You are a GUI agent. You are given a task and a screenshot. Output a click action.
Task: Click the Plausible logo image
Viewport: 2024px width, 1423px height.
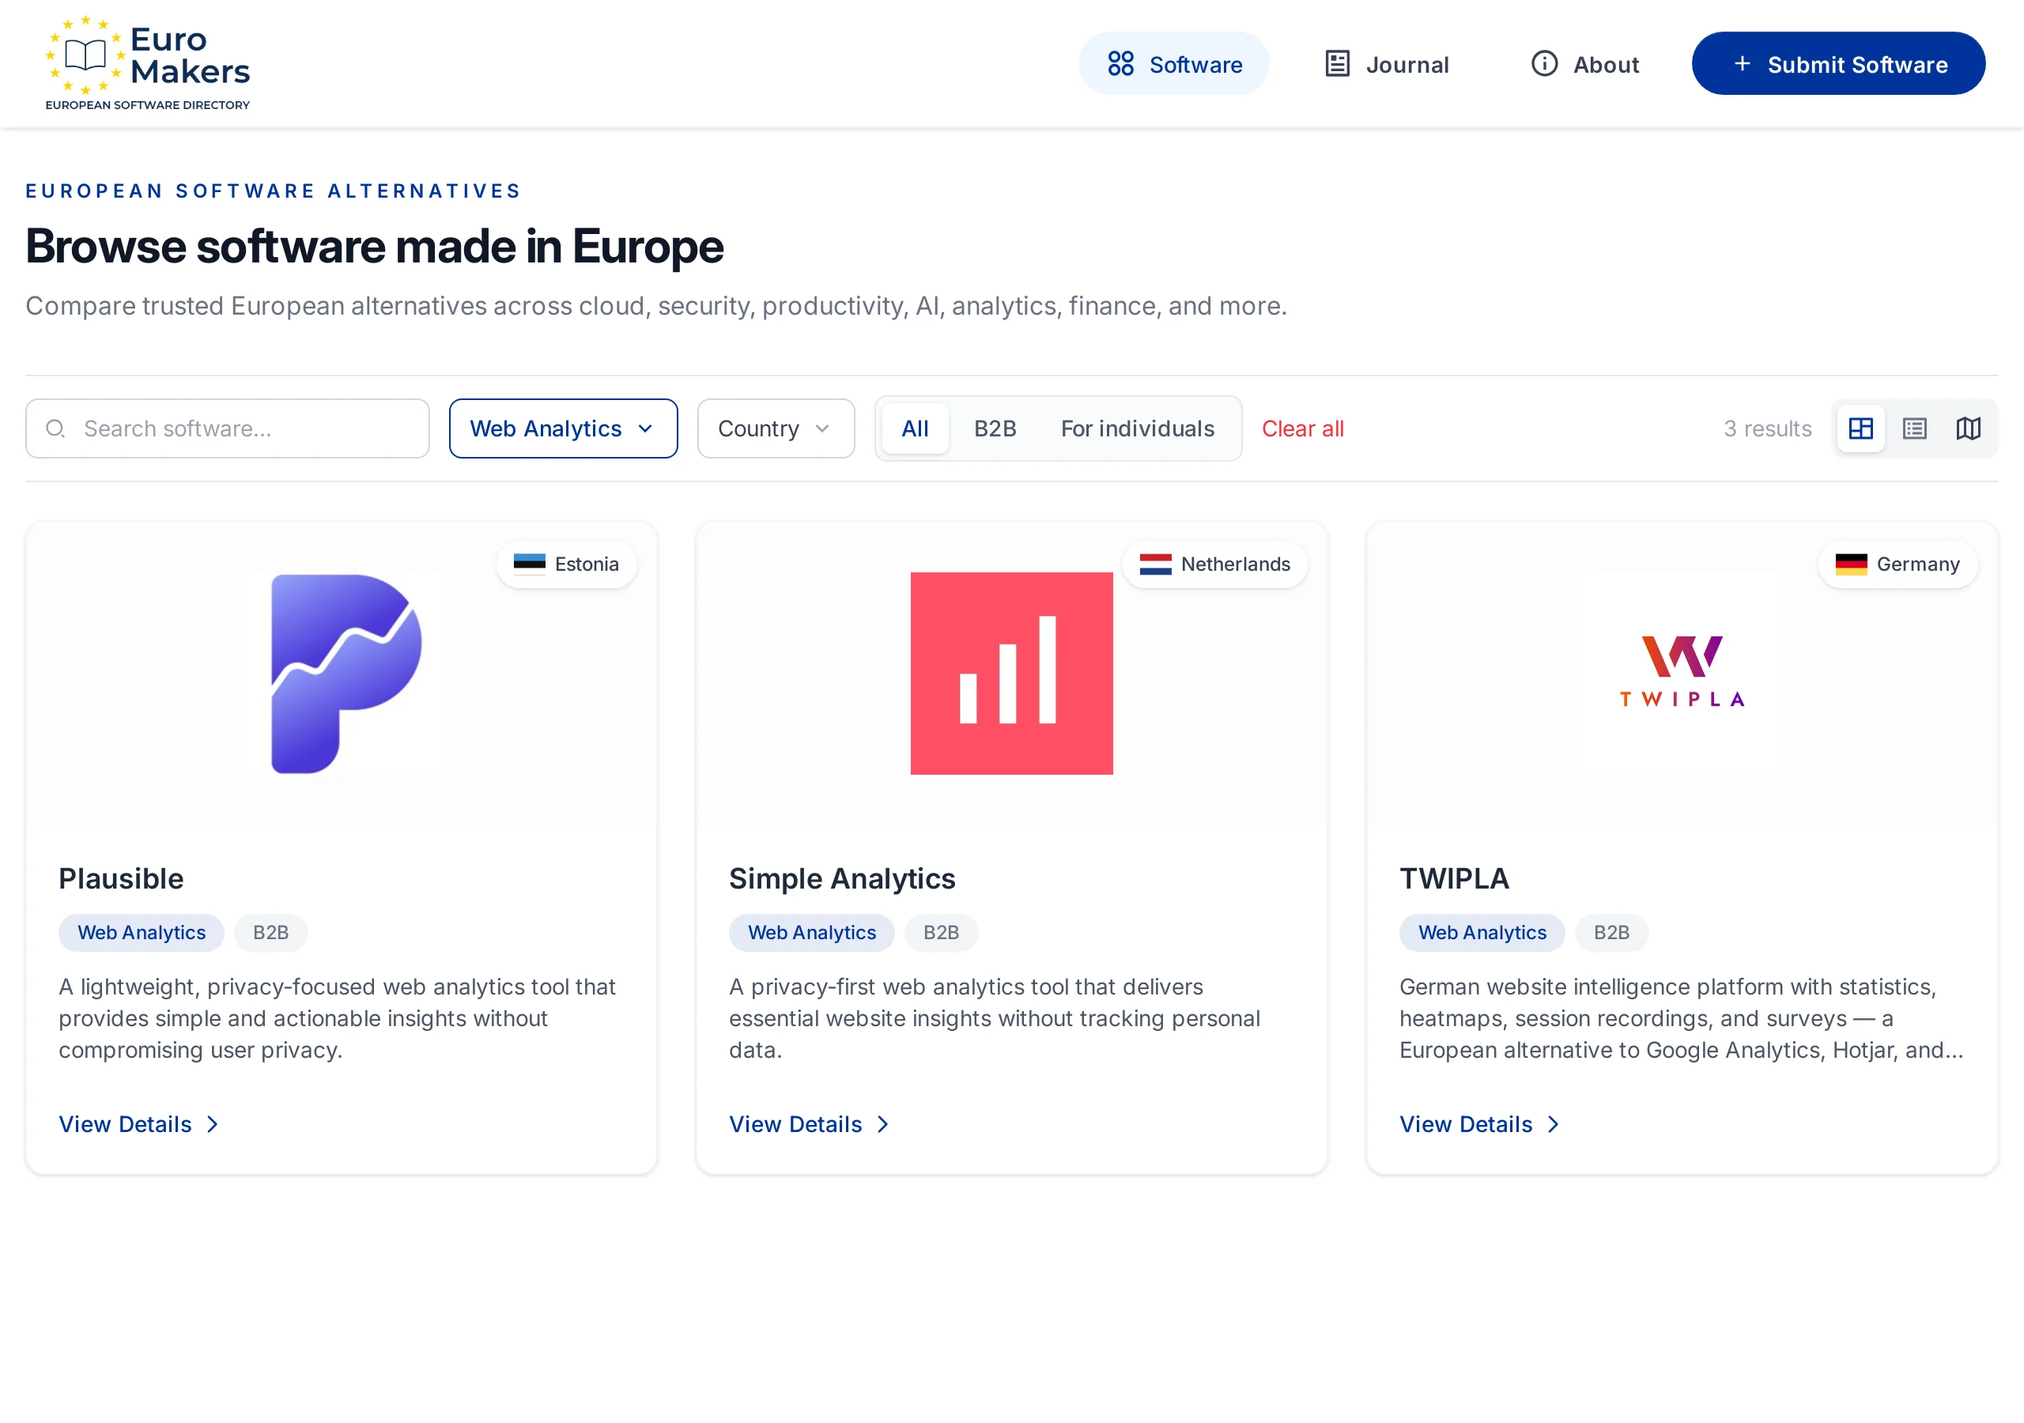click(342, 674)
